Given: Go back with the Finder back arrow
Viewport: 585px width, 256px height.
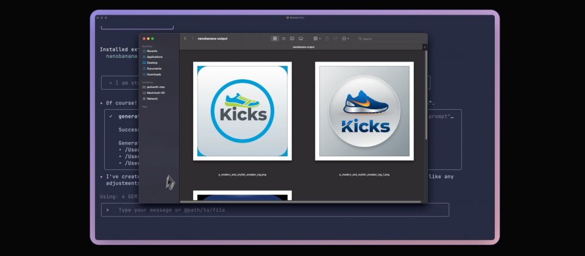Looking at the screenshot, I should click(185, 38).
